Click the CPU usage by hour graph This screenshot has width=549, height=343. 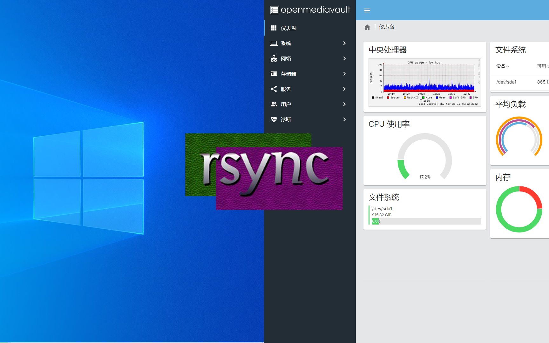(x=425, y=83)
